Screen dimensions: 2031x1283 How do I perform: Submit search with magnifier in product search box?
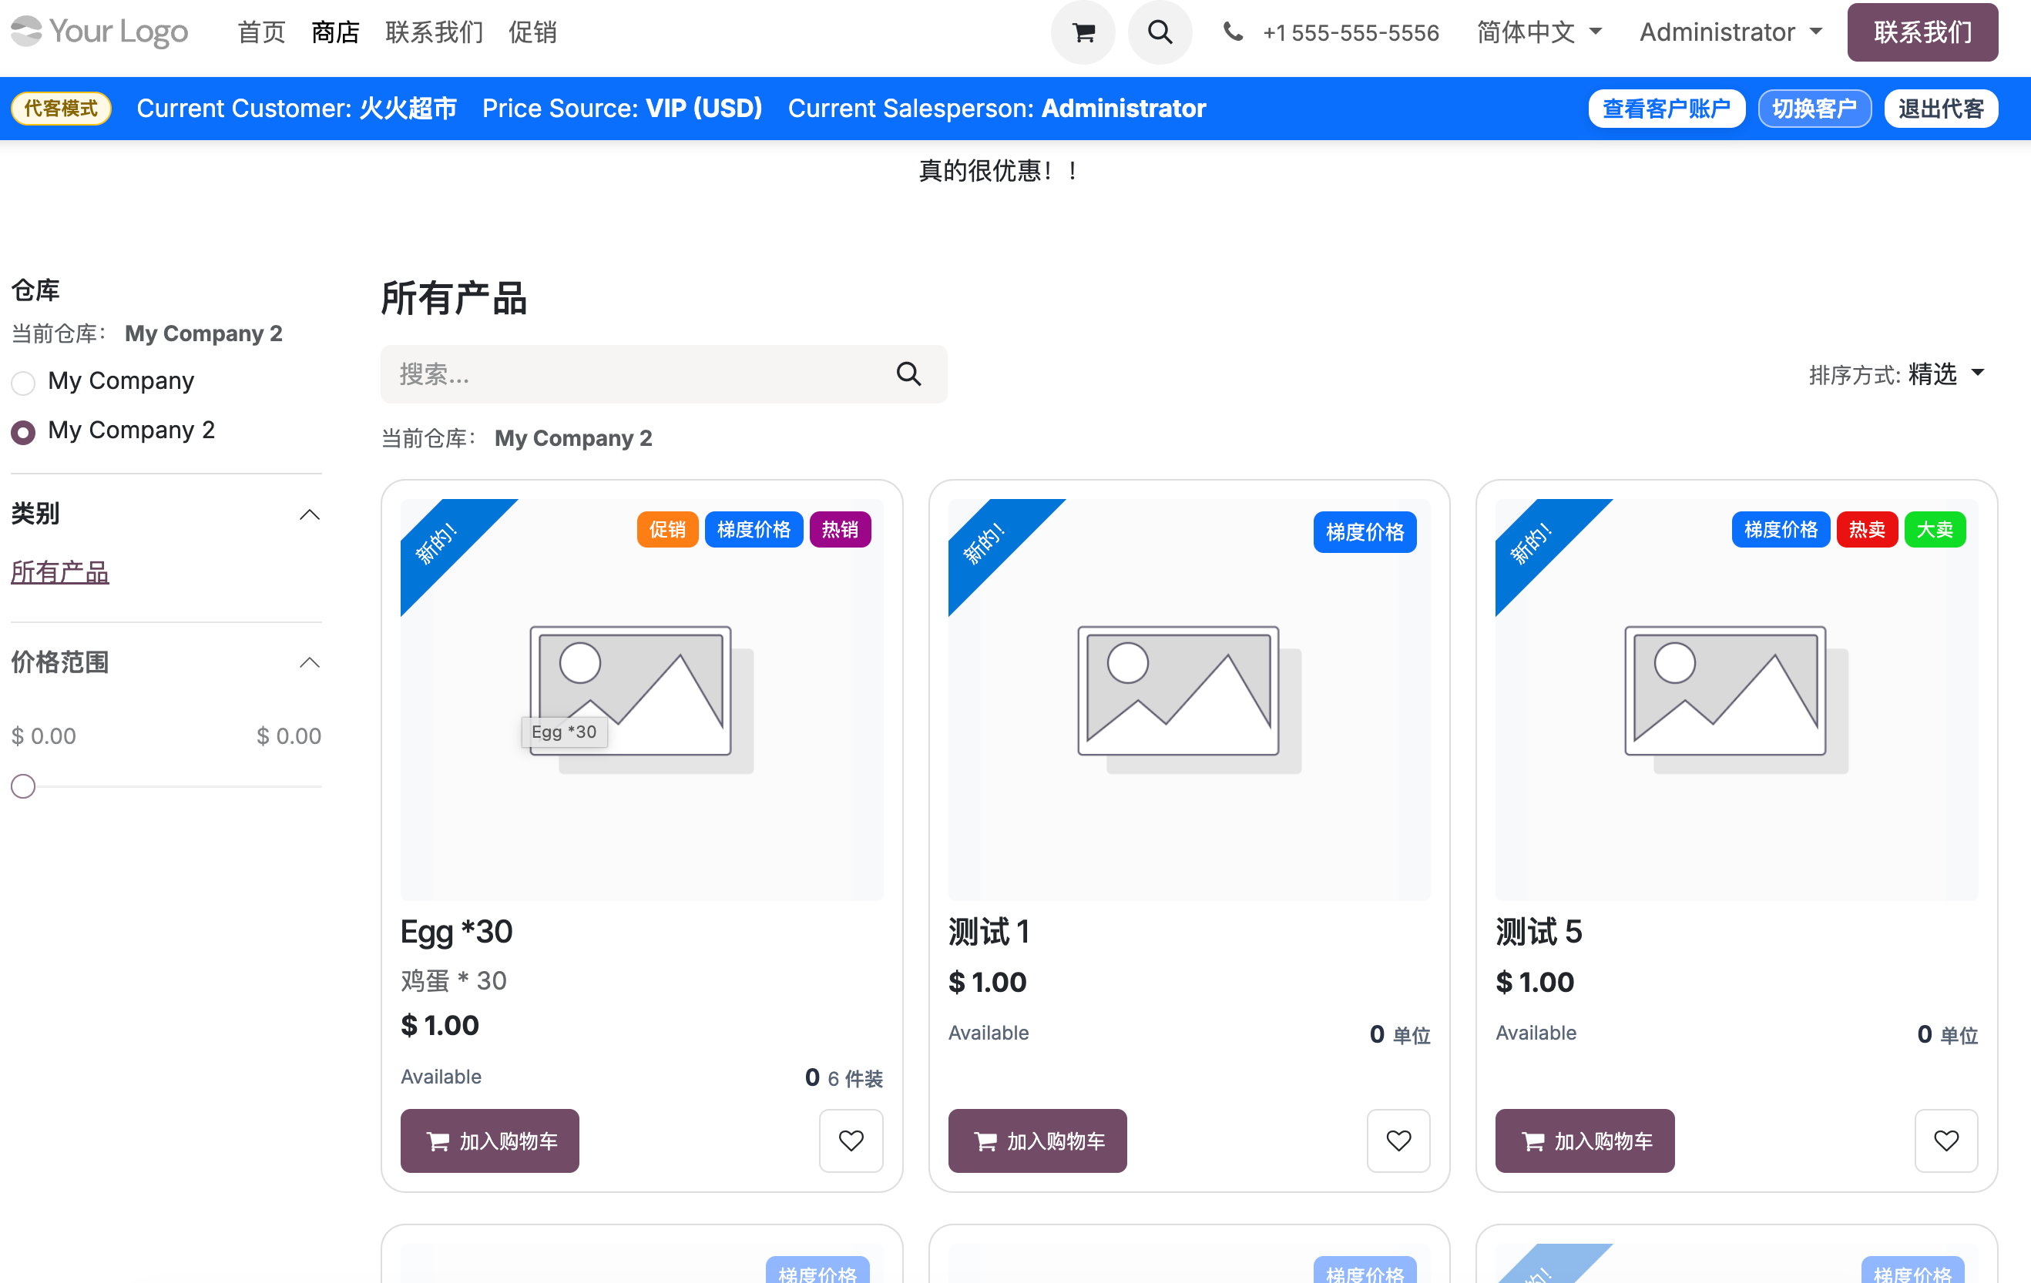tap(908, 374)
